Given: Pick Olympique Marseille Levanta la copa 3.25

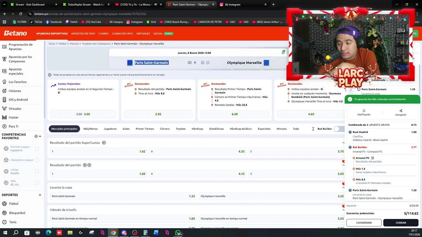Looking at the screenshot, I should 272,196.
